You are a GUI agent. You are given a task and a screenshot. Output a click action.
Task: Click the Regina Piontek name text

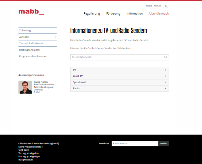point(41,82)
